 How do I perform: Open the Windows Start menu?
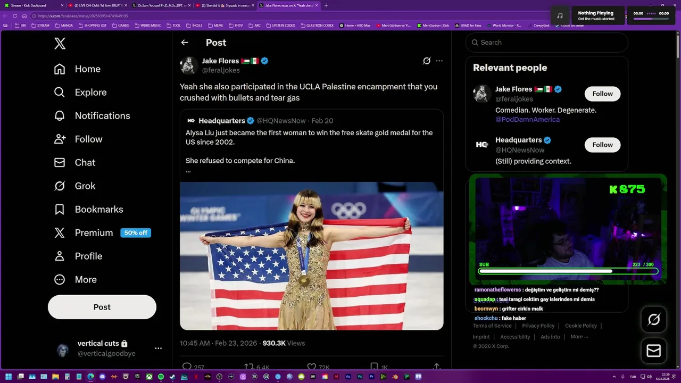click(8, 377)
